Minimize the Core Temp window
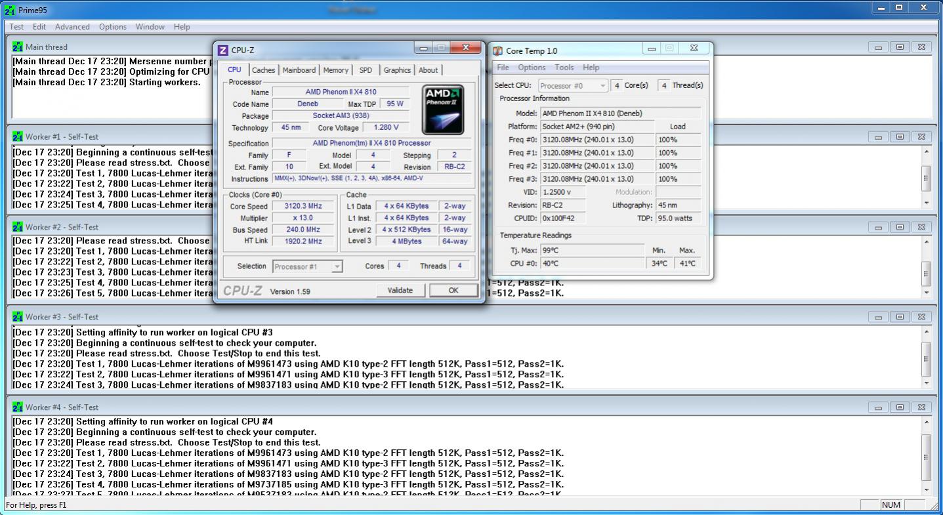The image size is (943, 515). (x=652, y=48)
